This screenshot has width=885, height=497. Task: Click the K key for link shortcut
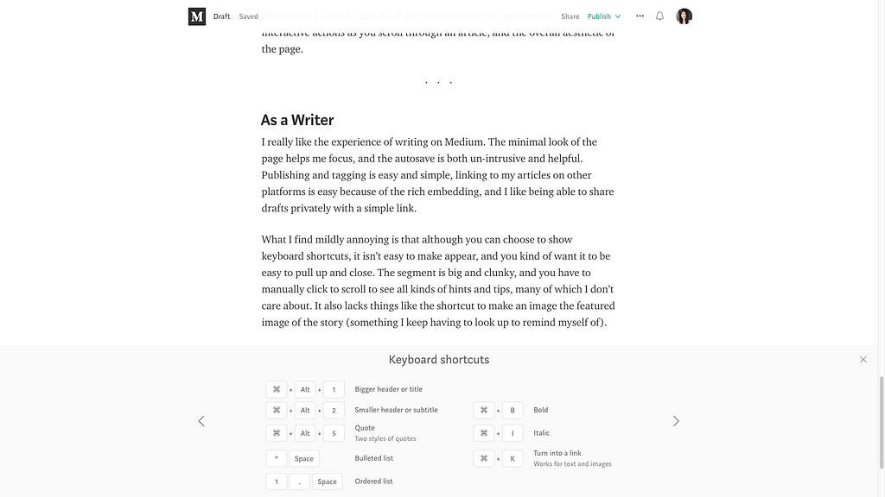coord(513,459)
